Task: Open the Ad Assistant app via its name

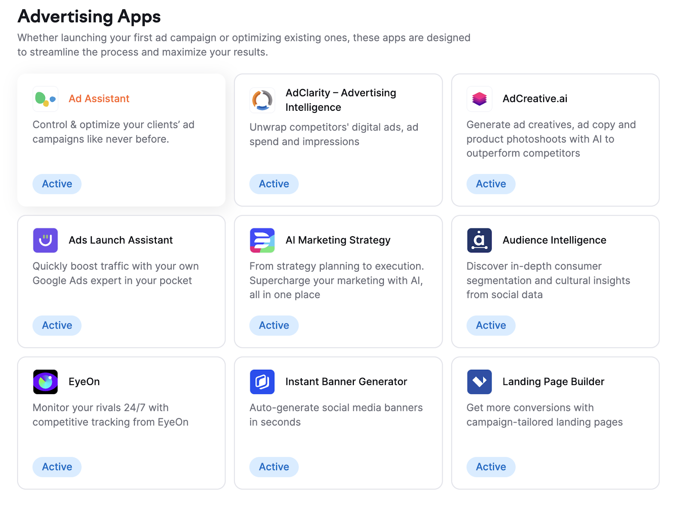Action: 98,98
